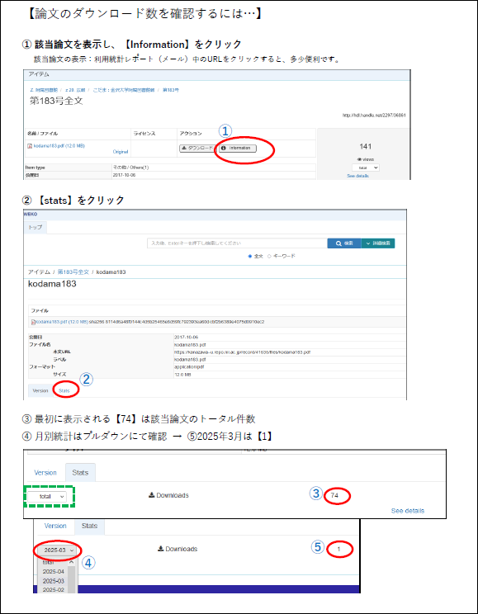Click the Downloads icon in the row showing 74

pyautogui.click(x=152, y=495)
